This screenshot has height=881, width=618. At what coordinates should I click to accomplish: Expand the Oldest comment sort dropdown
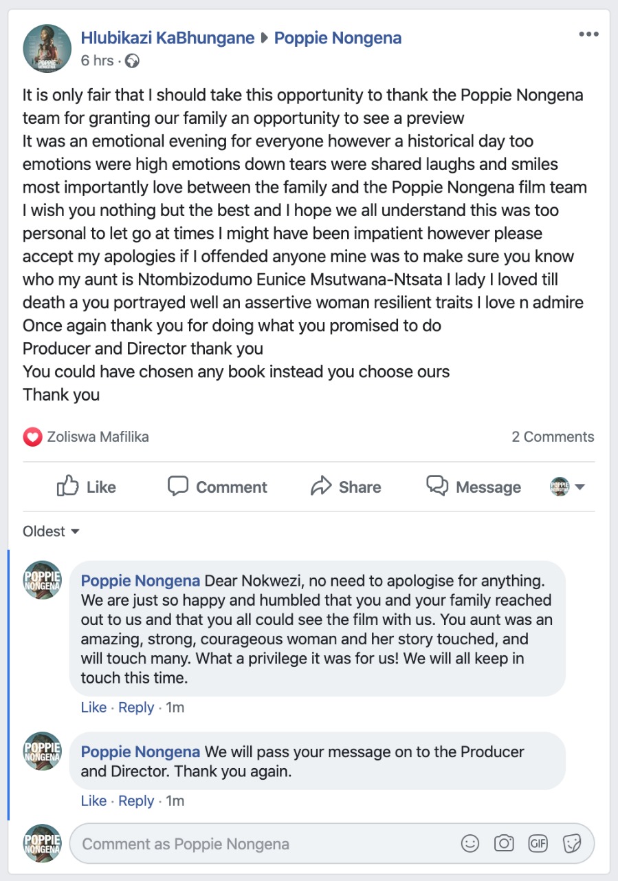pos(52,531)
